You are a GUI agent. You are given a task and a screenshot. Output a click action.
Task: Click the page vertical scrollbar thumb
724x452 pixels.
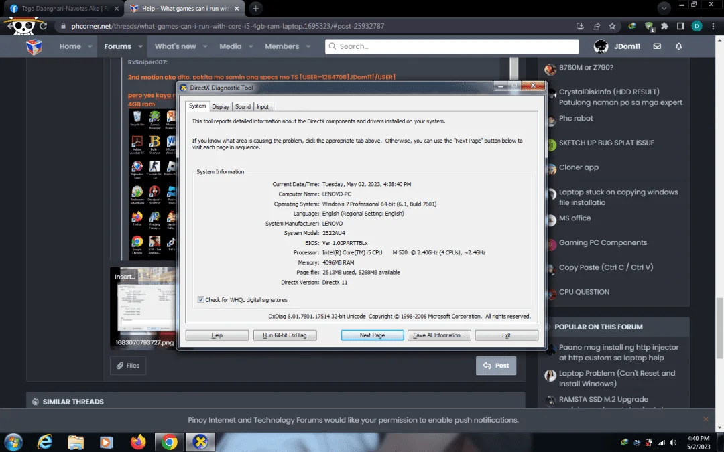click(x=719, y=327)
